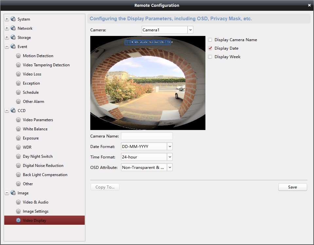Expand the Storage section
This screenshot has width=314, height=245.
(7, 37)
